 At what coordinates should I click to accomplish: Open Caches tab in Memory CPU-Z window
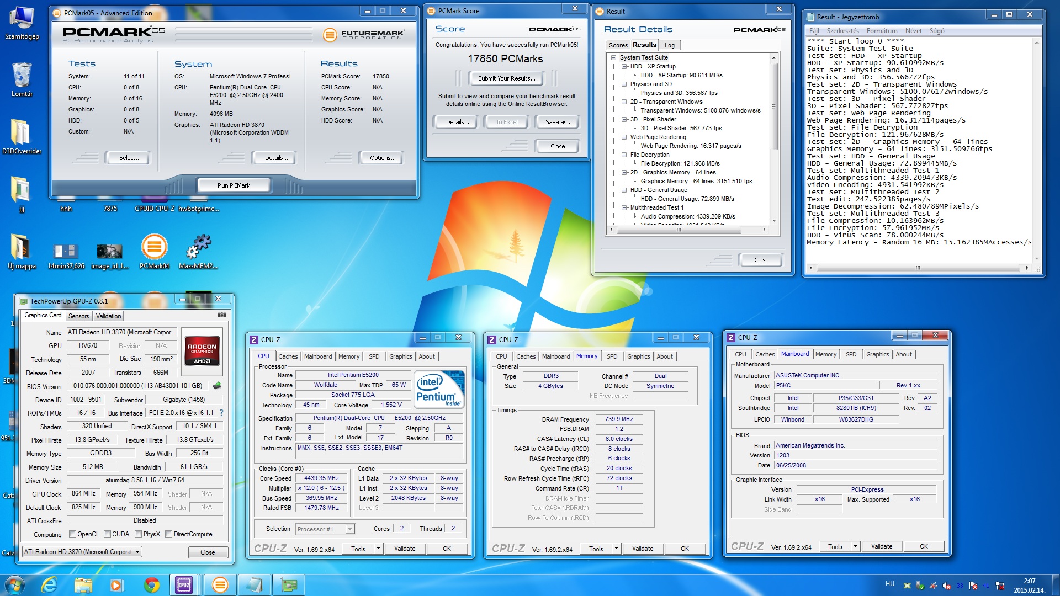[x=526, y=356]
